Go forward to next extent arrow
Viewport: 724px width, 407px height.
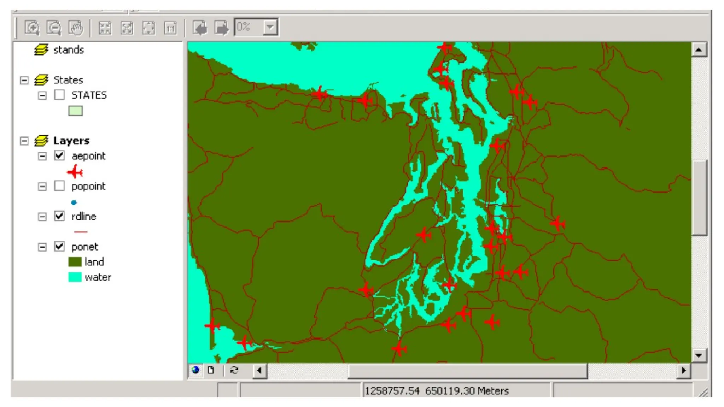point(222,28)
